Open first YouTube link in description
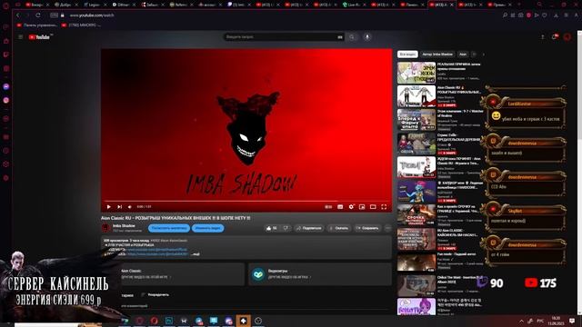The image size is (582, 327). click(x=156, y=250)
